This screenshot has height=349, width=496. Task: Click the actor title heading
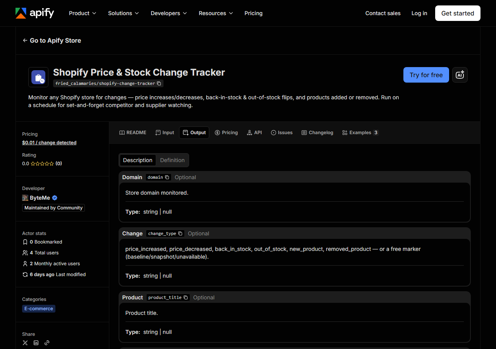pyautogui.click(x=139, y=73)
